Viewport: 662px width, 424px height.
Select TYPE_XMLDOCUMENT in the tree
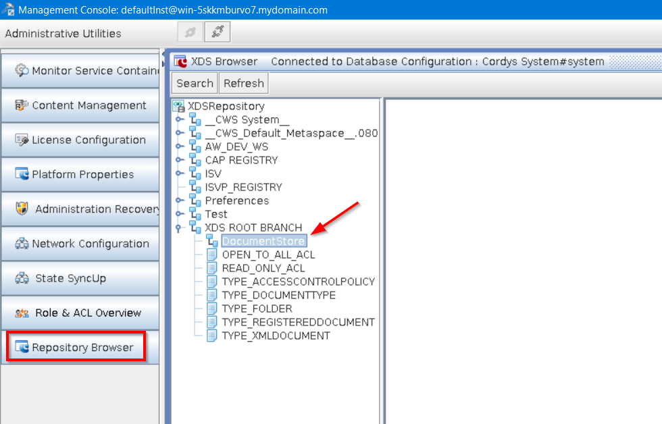pos(276,336)
